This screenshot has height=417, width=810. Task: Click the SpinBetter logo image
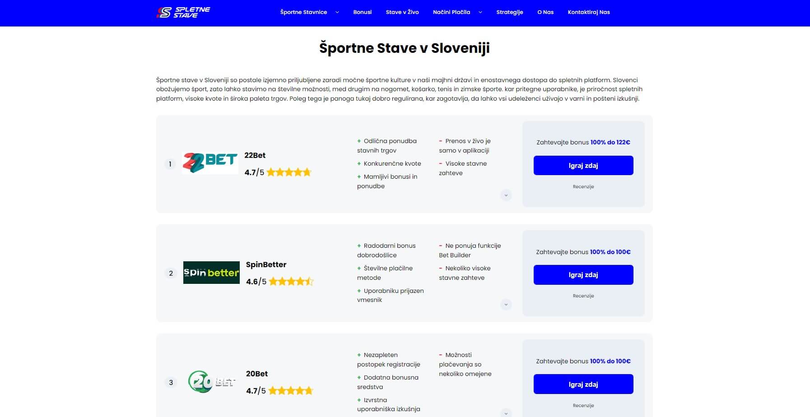coord(211,273)
